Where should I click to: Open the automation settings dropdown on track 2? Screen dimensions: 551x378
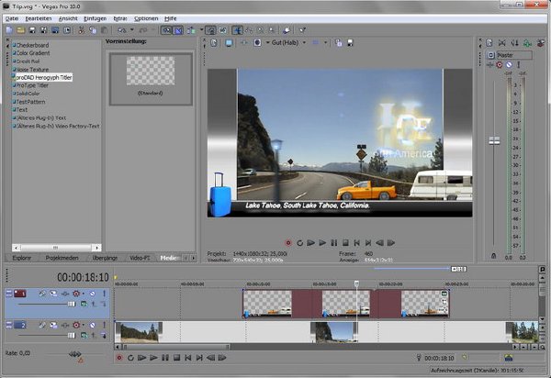[83, 326]
